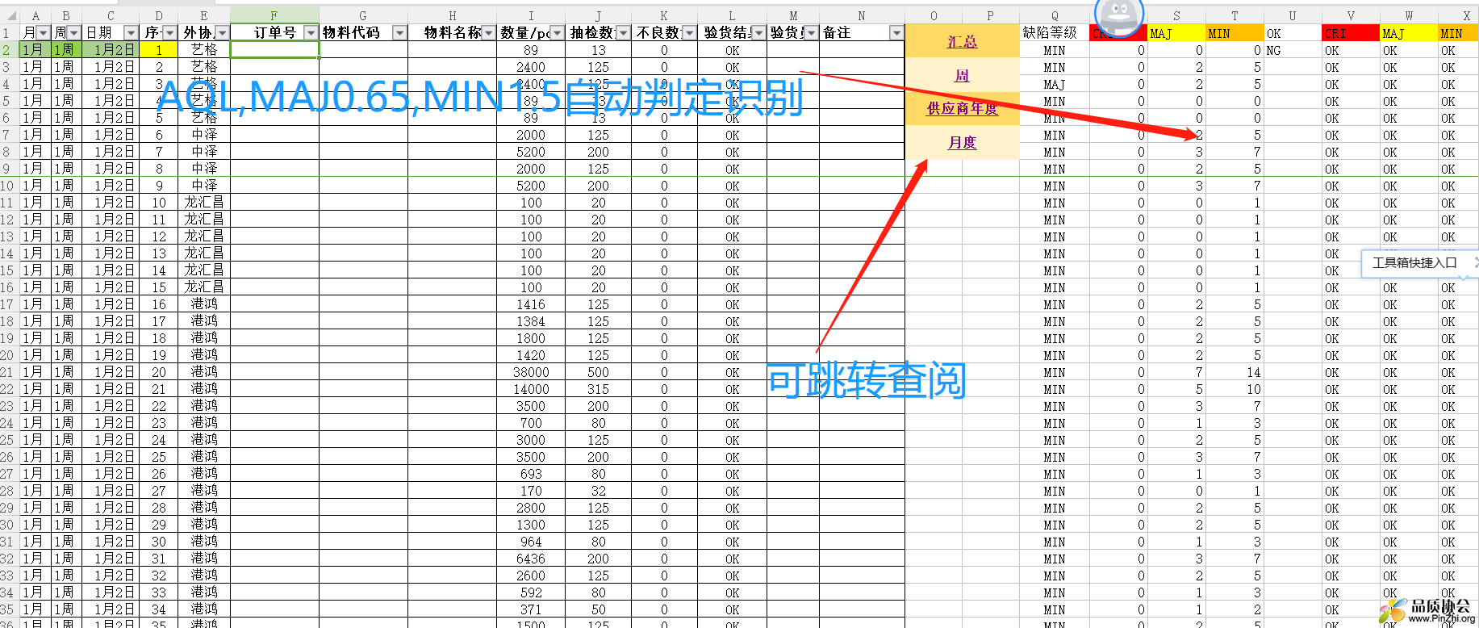Click the floating penguin avatar icon
Screen dimensions: 1479x628
click(x=1118, y=15)
